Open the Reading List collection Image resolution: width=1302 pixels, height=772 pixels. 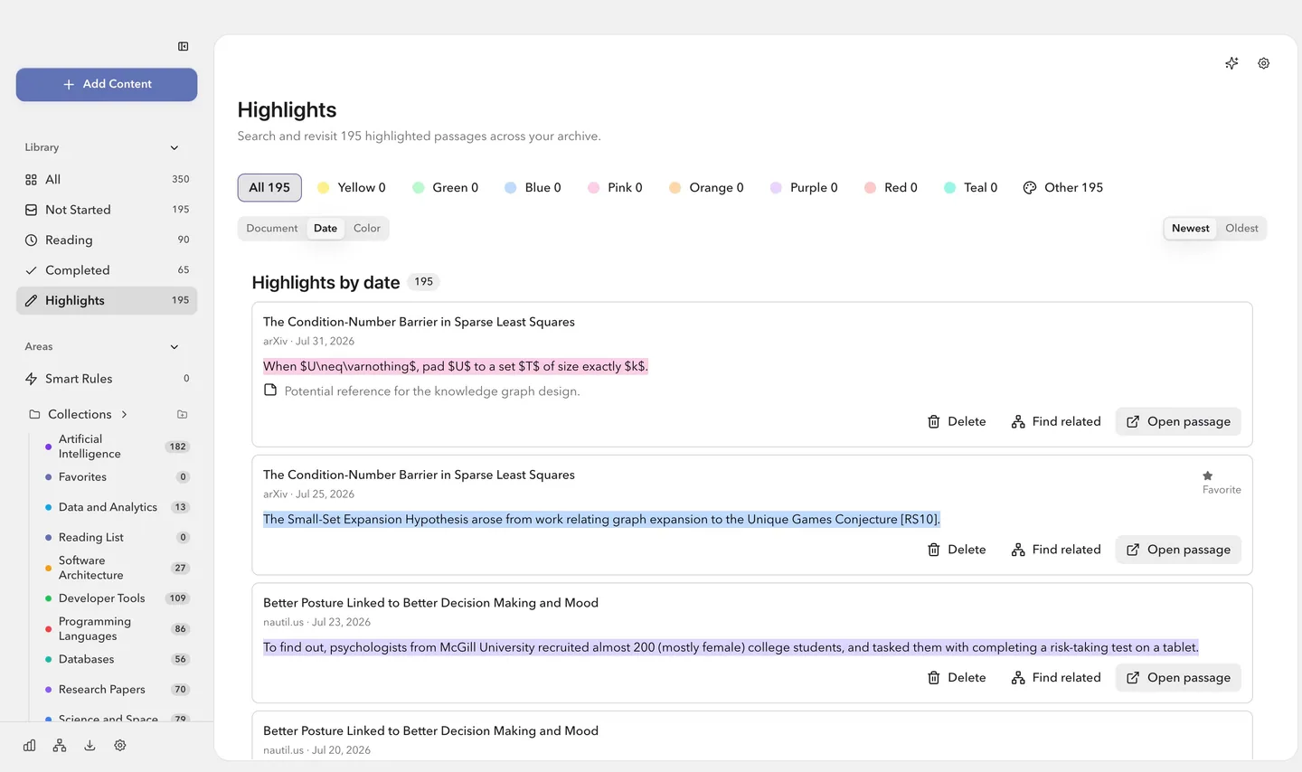[116, 538]
